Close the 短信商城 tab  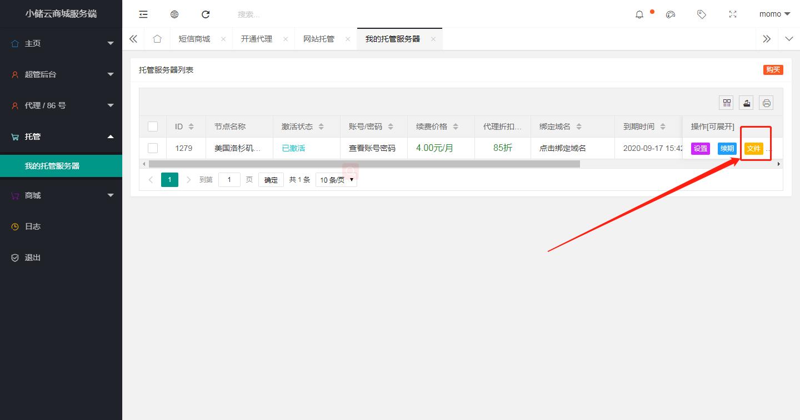coord(223,39)
